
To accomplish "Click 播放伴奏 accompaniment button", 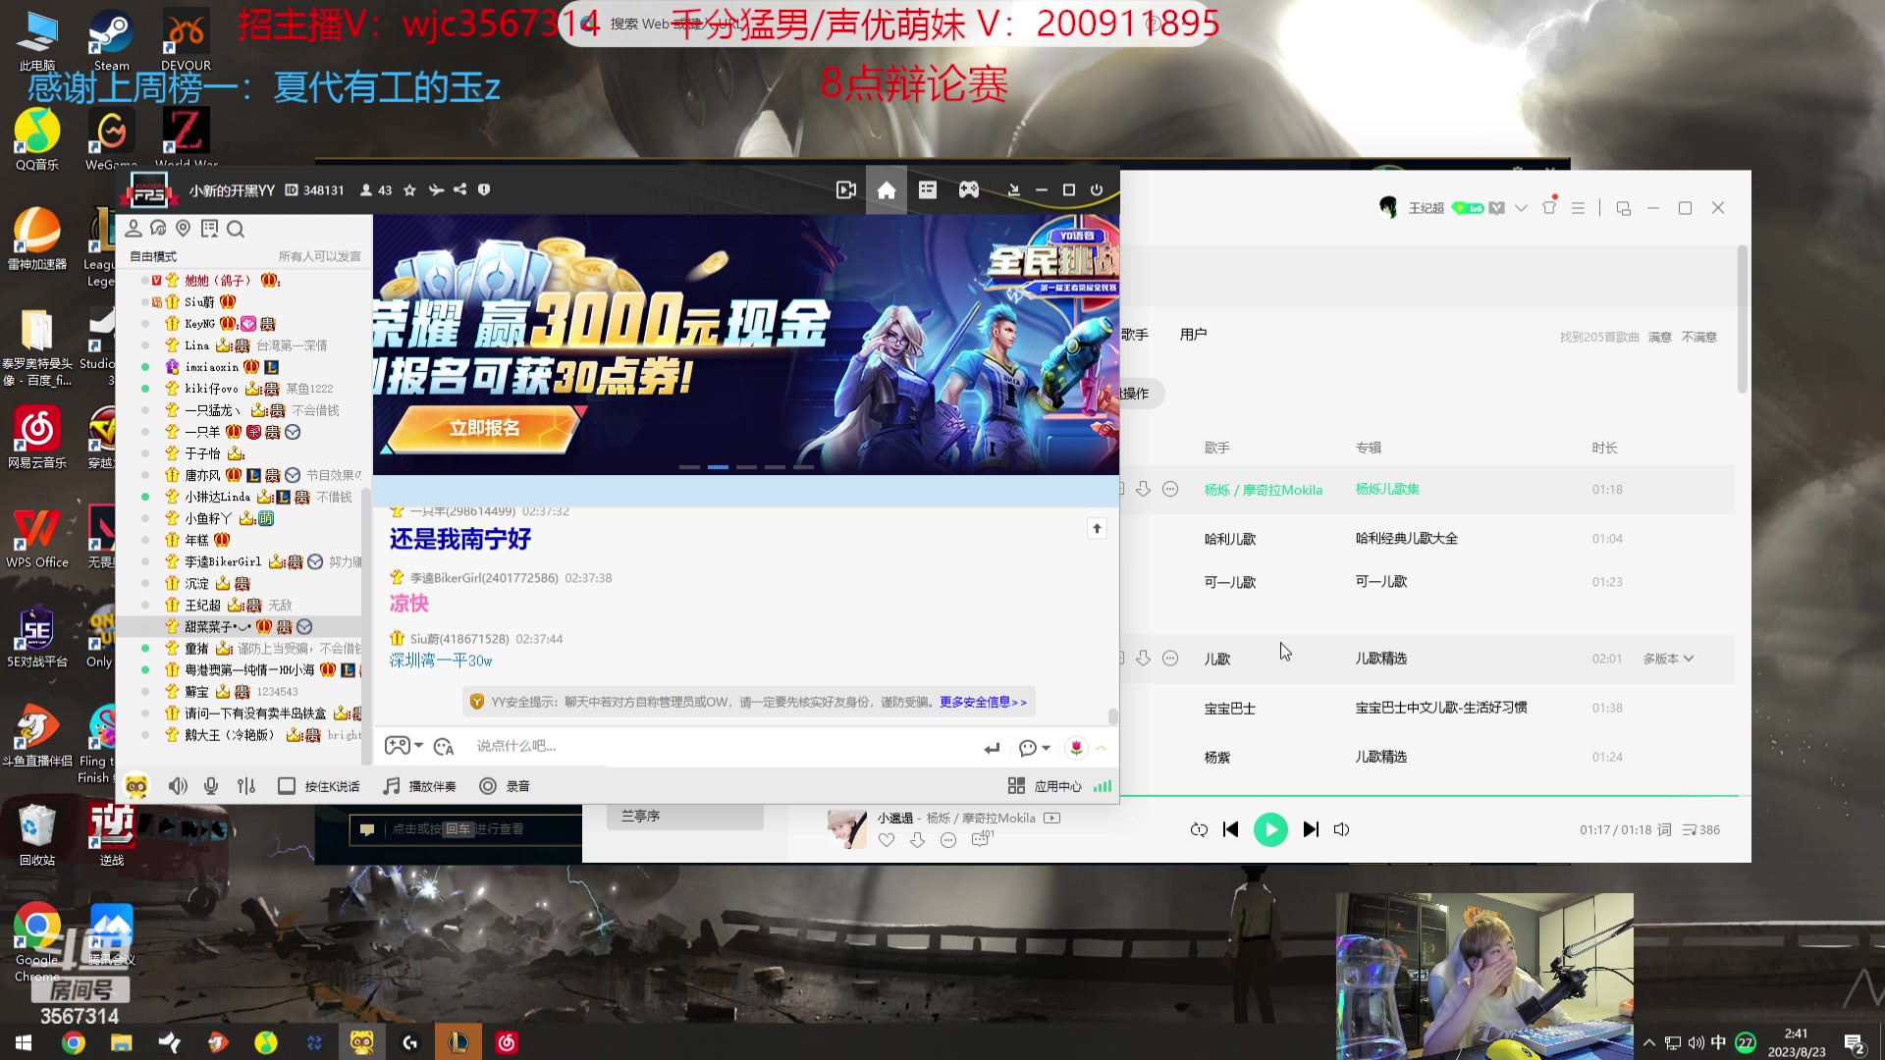I will (x=419, y=786).
